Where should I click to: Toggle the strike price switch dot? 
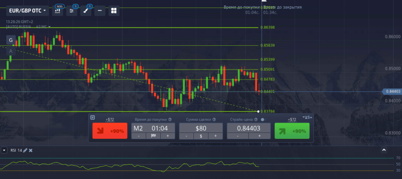click(x=263, y=119)
